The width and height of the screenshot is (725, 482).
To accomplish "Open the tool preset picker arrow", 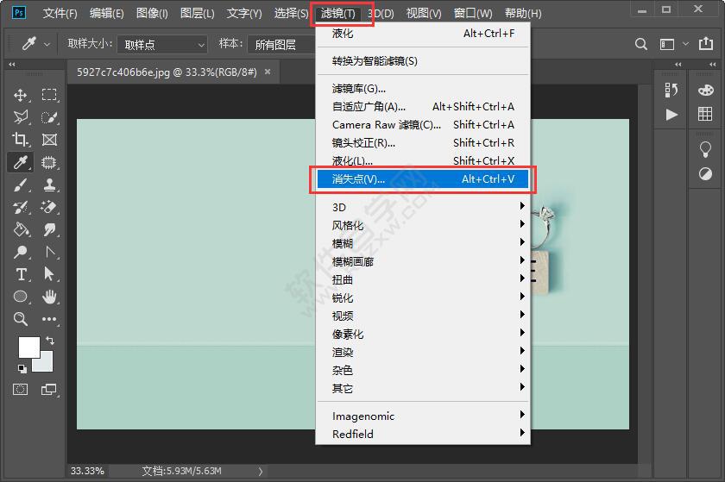I will [x=47, y=45].
